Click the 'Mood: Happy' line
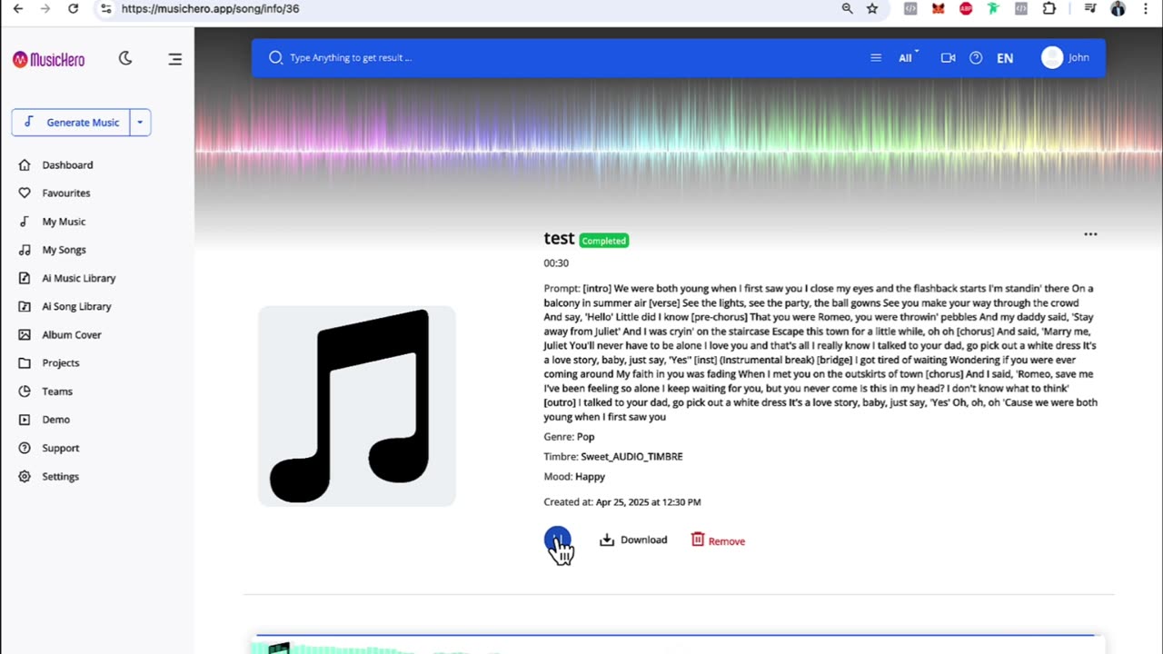The image size is (1163, 654). (574, 477)
